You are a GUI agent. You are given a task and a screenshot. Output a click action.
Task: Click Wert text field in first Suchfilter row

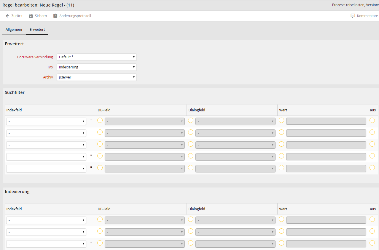point(326,121)
